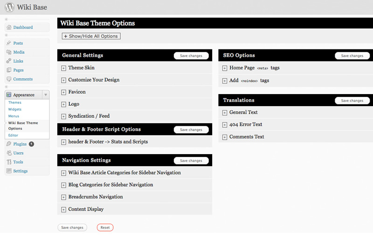Save changes in Header & Footer Script Options

point(191,129)
